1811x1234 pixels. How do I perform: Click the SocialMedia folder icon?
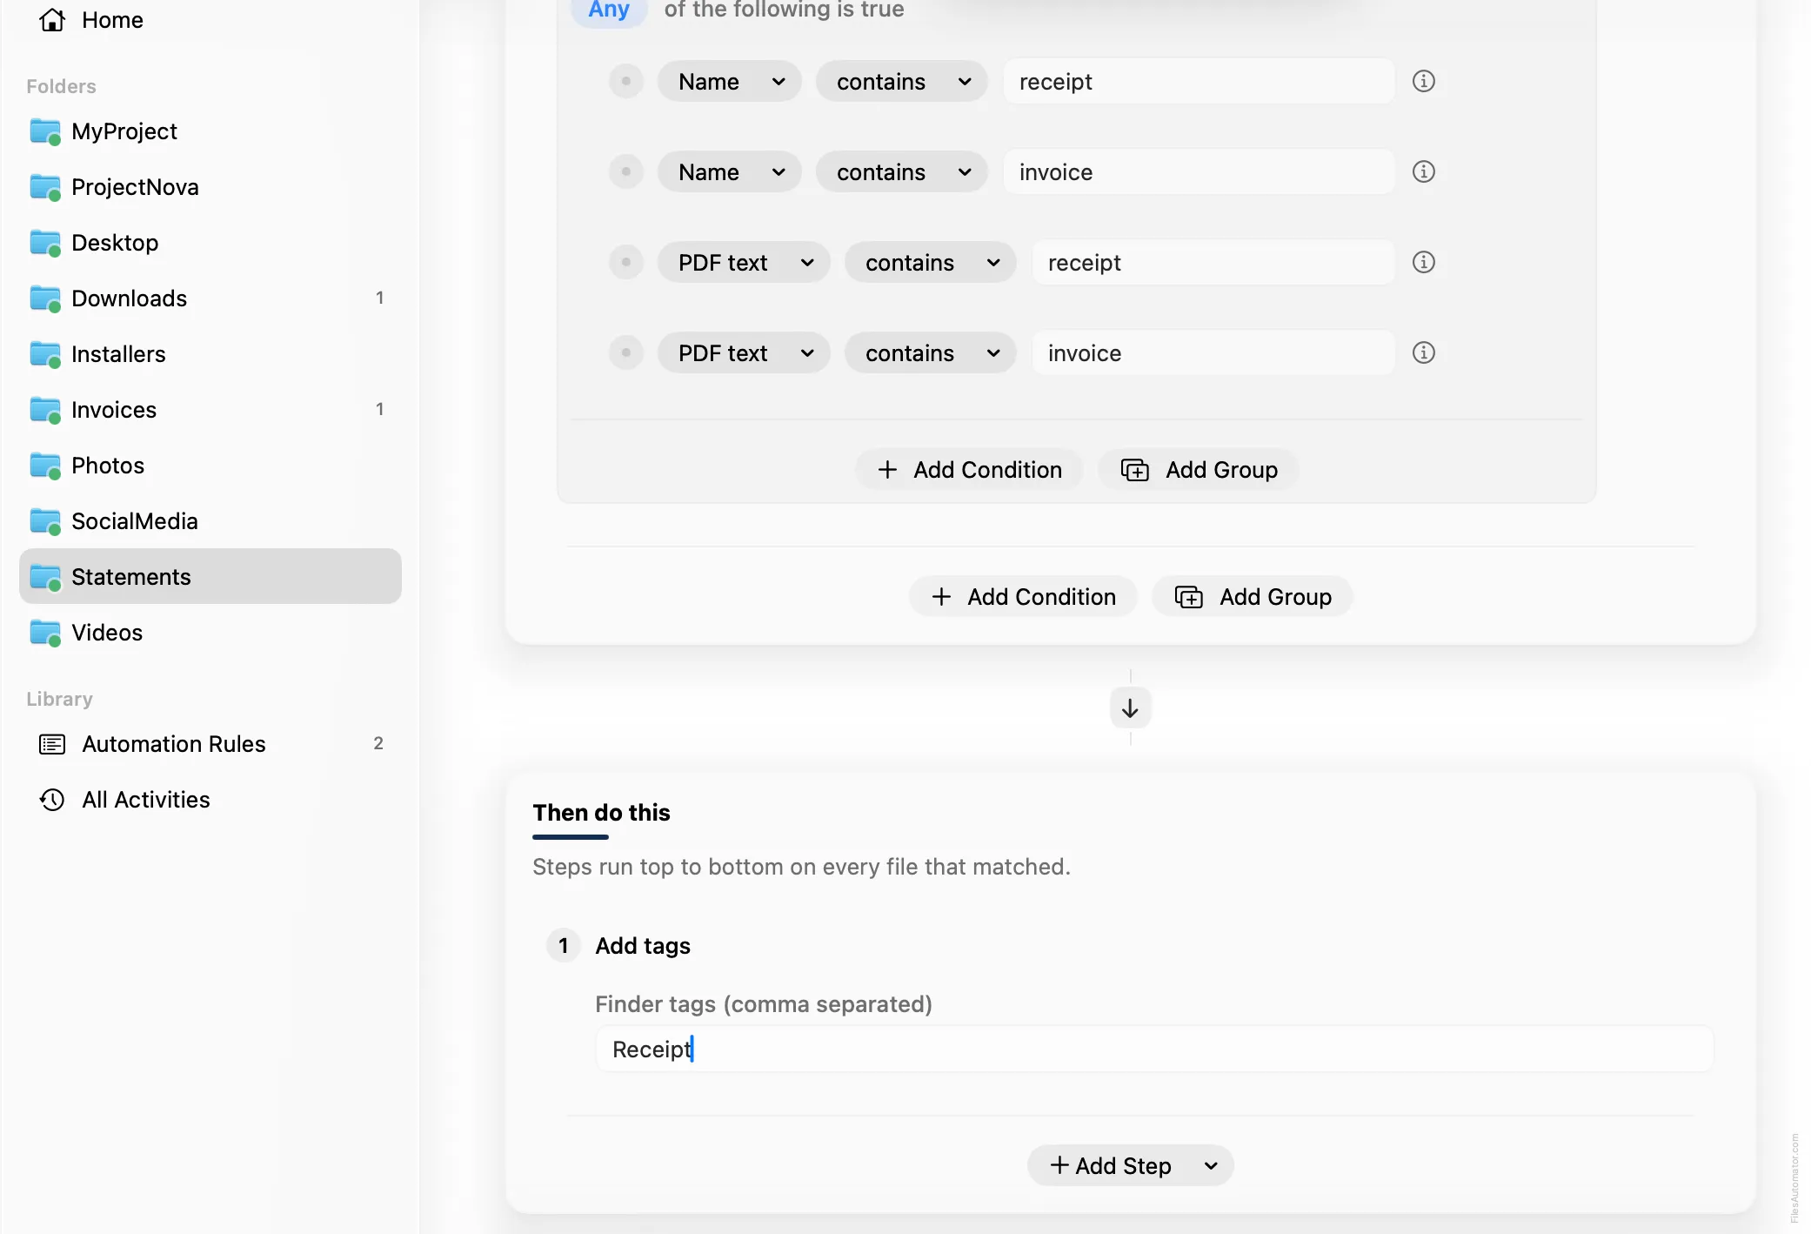45,522
